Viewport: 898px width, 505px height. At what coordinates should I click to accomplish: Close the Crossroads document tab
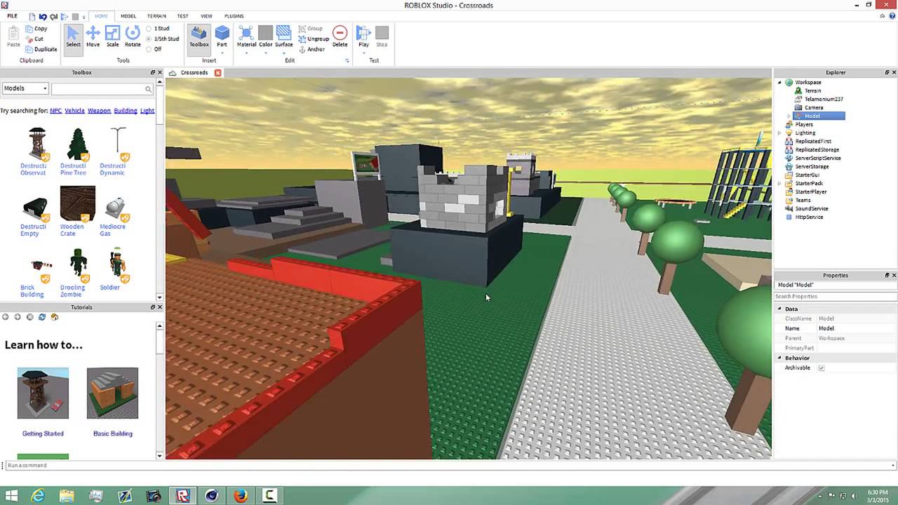[x=218, y=73]
